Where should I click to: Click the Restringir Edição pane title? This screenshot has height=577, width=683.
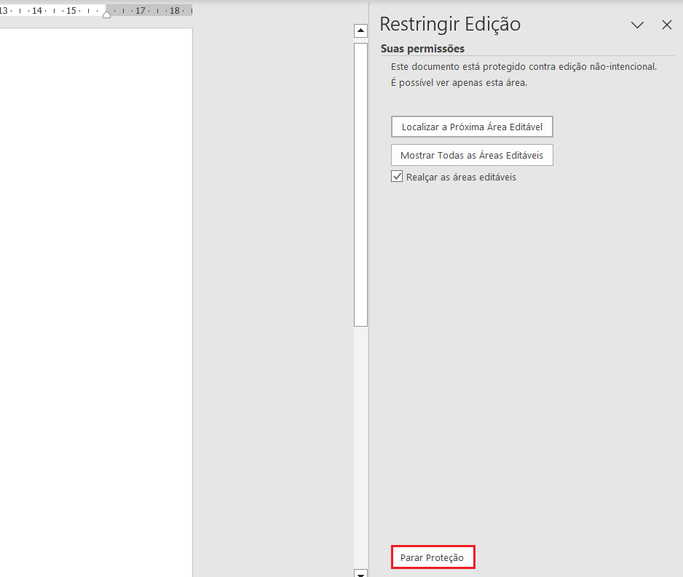click(450, 24)
